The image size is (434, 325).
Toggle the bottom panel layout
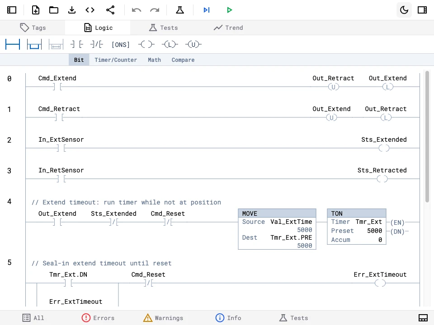[423, 318]
